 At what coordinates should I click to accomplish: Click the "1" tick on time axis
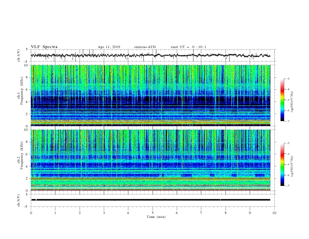pyautogui.click(x=55, y=213)
